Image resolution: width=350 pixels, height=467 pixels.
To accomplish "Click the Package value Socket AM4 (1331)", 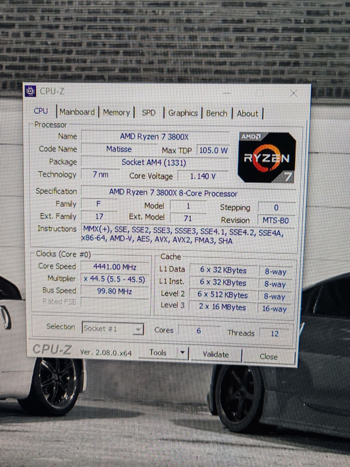I will pyautogui.click(x=154, y=163).
